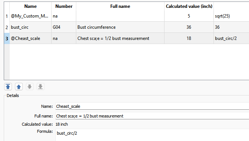
Task: Sort by the Name column header
Action: [31, 6]
